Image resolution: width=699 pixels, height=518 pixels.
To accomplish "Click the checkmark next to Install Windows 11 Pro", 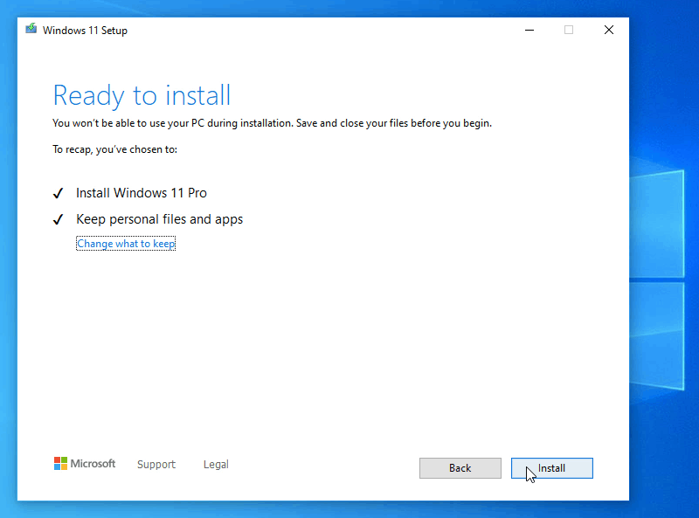I will 58,193.
